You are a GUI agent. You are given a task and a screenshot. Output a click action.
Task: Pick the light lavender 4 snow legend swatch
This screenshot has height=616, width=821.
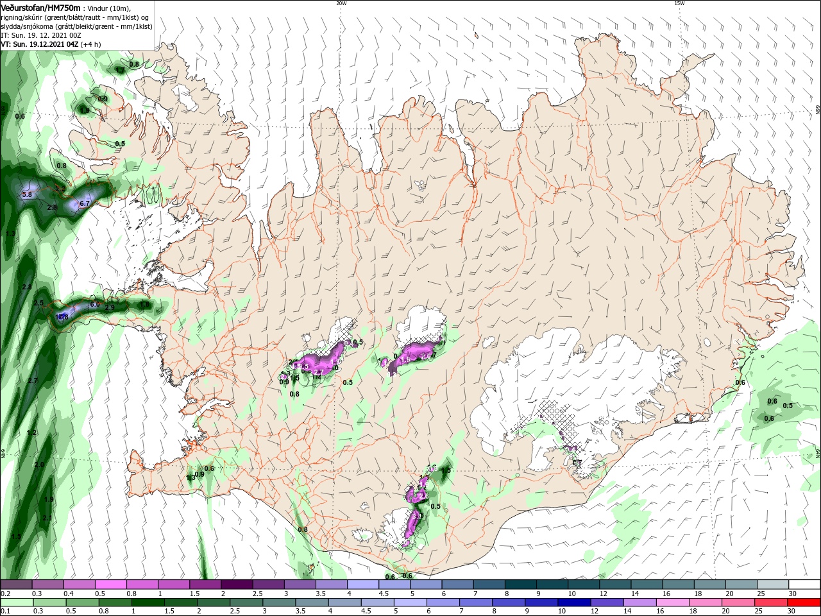[x=363, y=585]
